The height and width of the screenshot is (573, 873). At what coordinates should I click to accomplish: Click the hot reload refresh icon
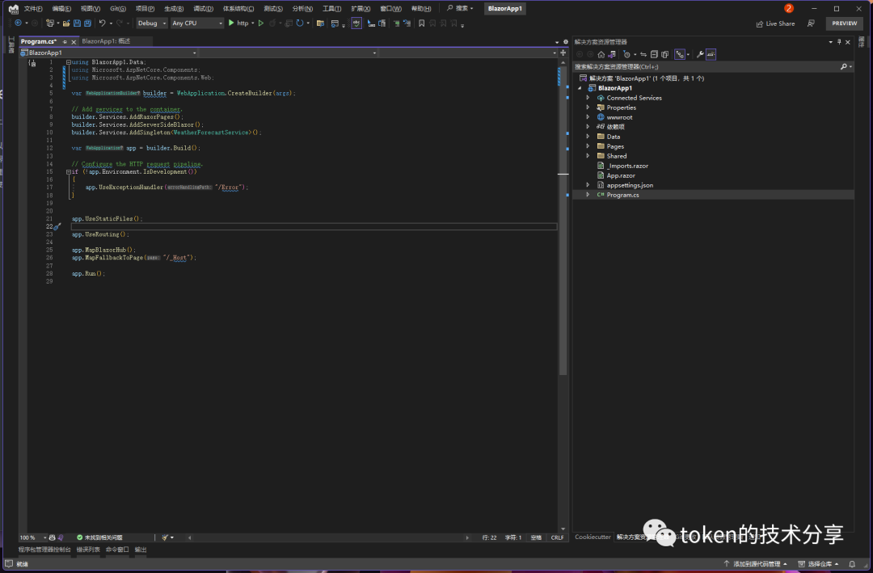(300, 23)
